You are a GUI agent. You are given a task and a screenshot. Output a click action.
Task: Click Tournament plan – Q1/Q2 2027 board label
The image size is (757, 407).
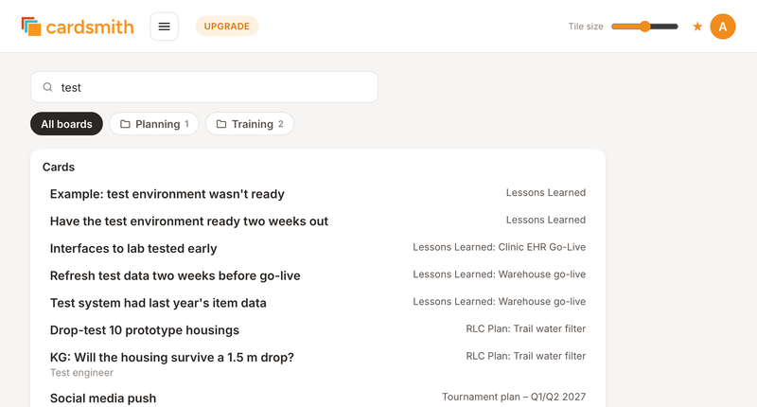tap(514, 397)
